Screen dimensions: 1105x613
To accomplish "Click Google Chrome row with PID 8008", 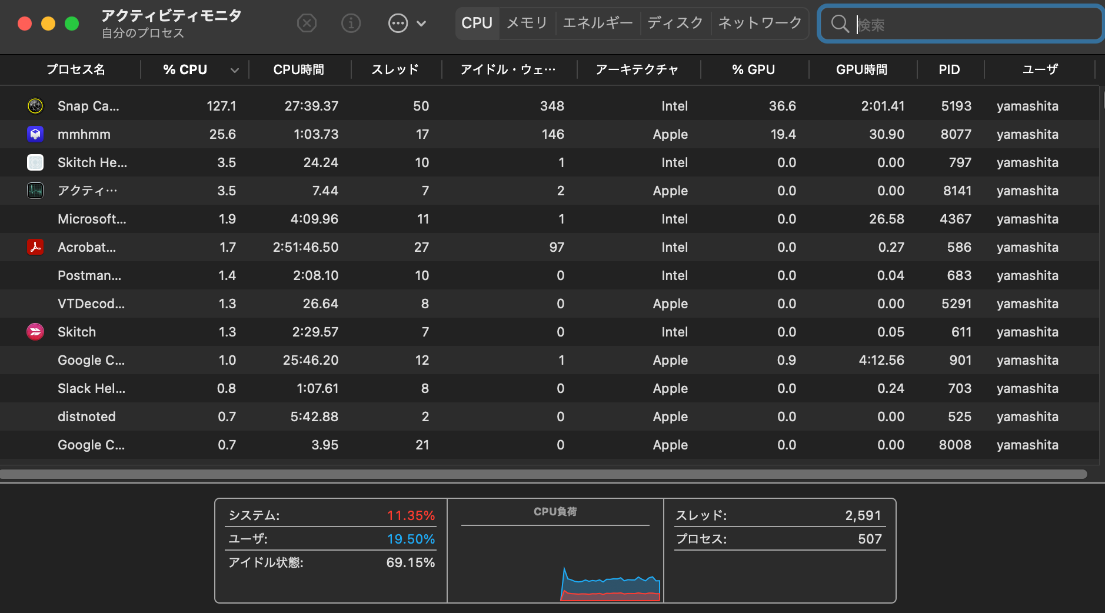I will pyautogui.click(x=550, y=445).
